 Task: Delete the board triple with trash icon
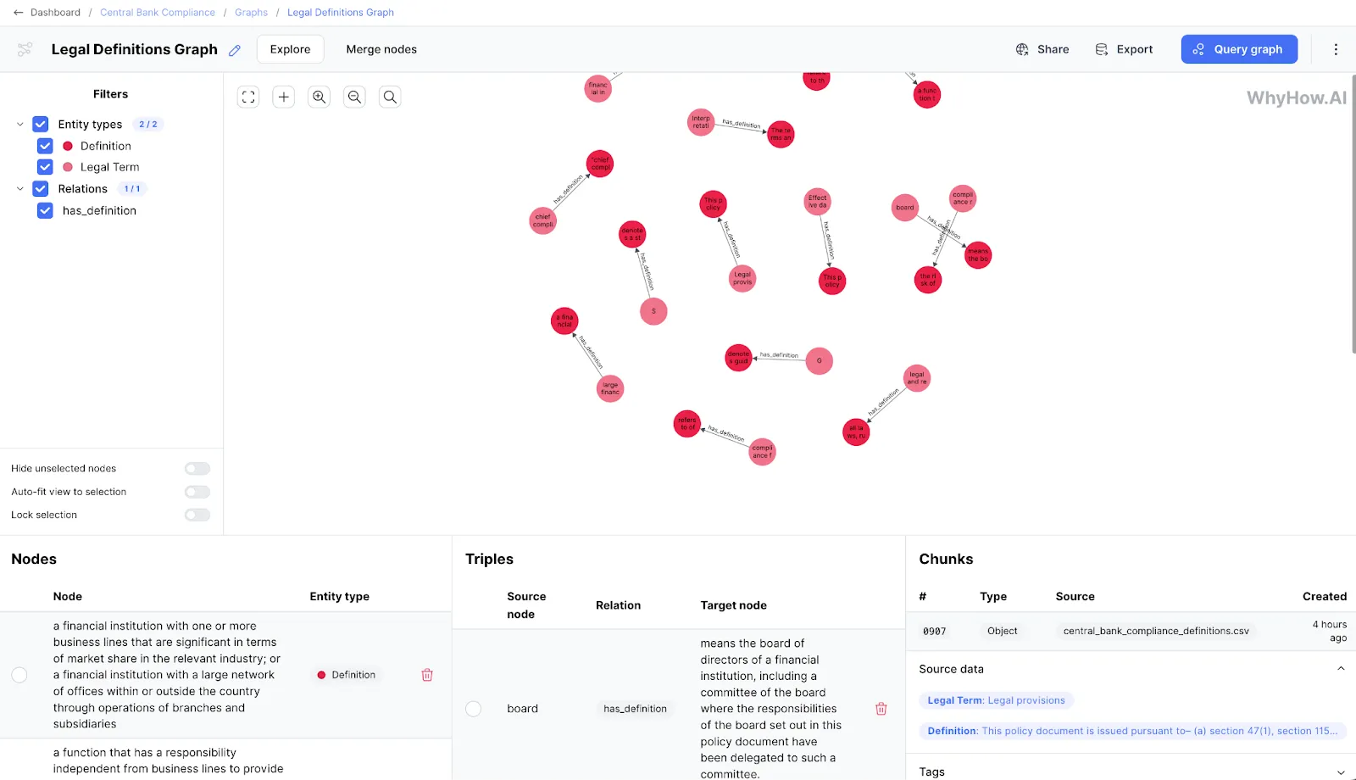click(x=881, y=709)
